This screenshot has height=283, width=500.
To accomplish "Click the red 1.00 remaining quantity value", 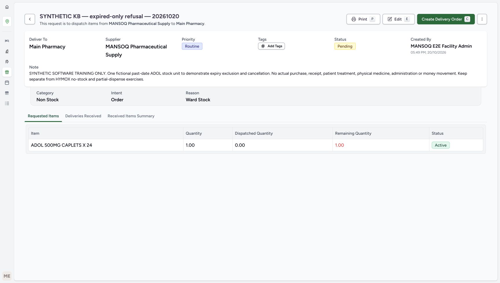I will pyautogui.click(x=339, y=145).
